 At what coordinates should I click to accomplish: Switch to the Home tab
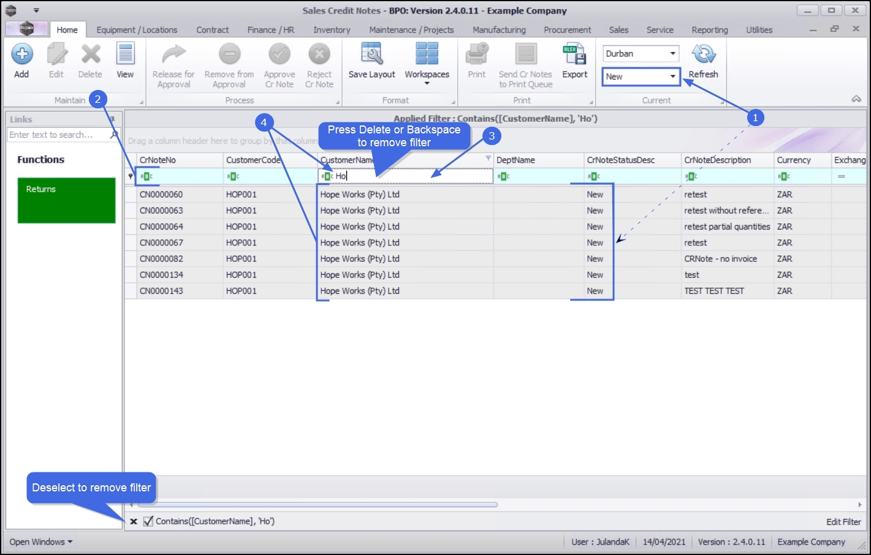[67, 30]
